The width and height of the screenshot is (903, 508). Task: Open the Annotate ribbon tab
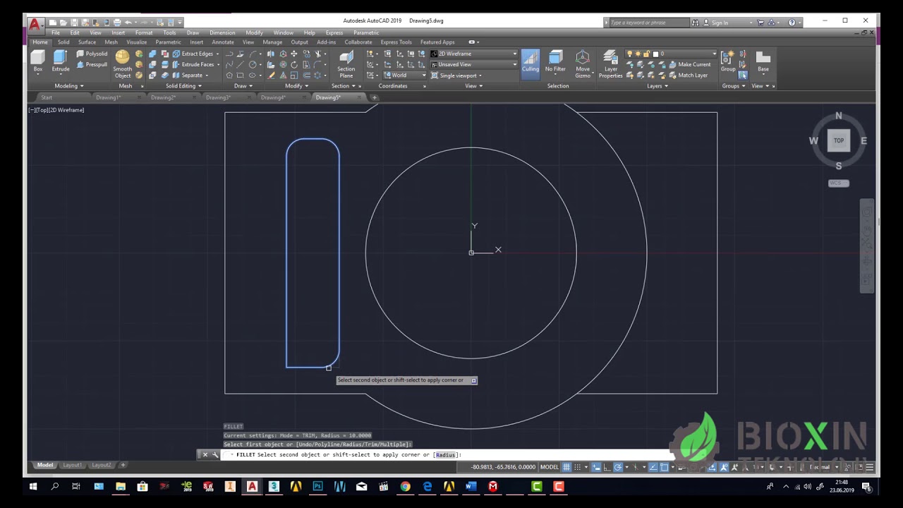pos(223,42)
